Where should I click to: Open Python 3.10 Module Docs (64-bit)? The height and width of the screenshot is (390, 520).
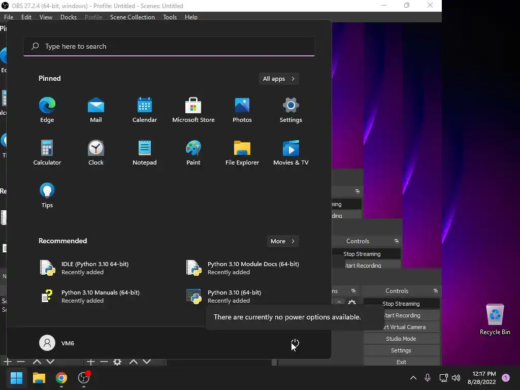[243, 268]
